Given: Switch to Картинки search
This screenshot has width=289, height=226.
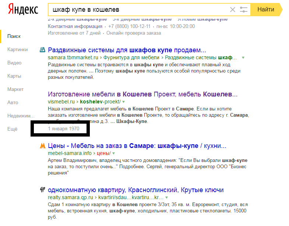Looking at the screenshot, I should [x=18, y=50].
